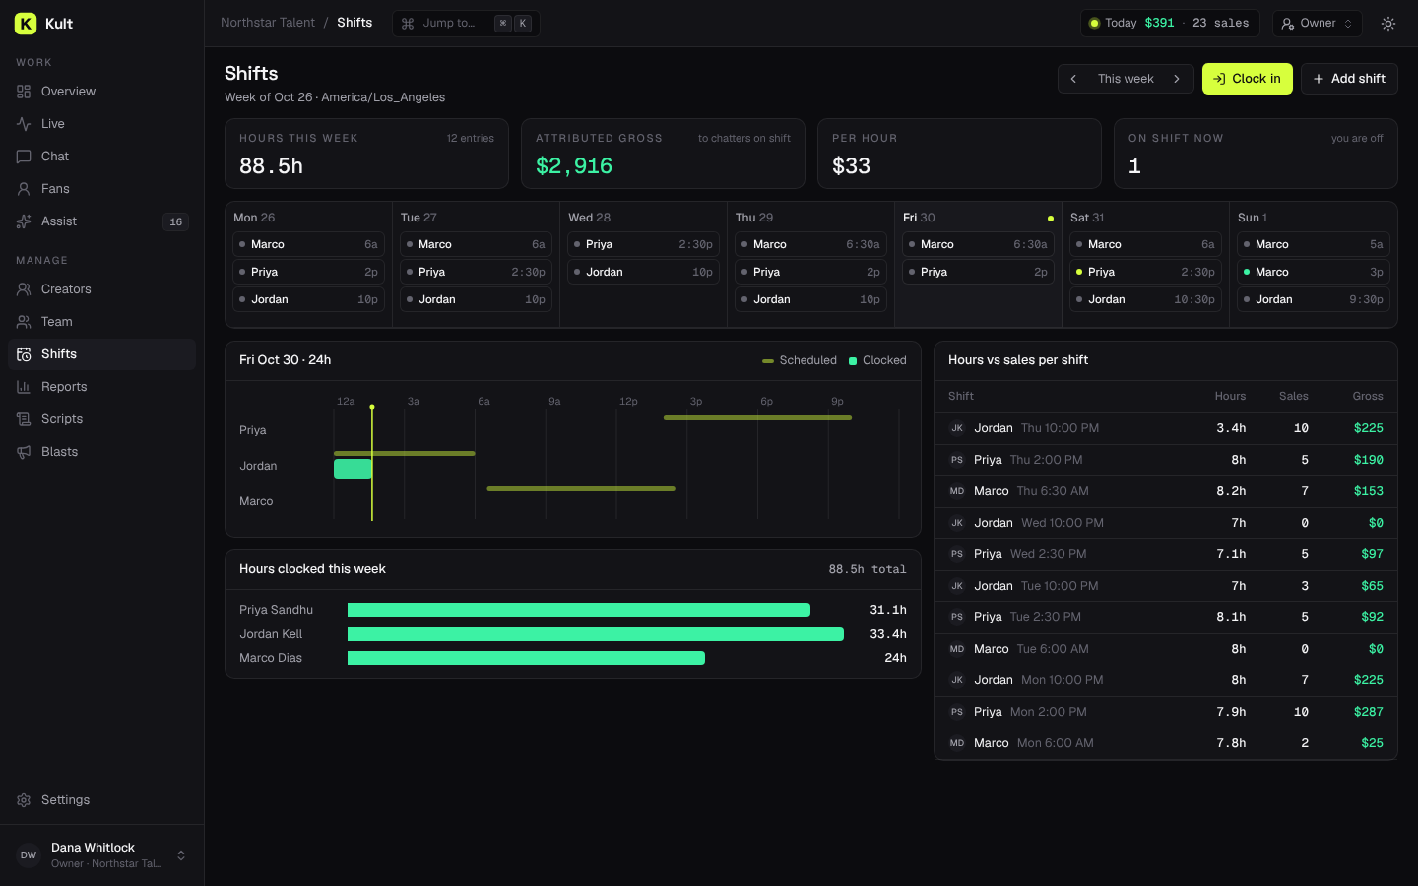Viewport: 1418px width, 886px height.
Task: Click the Shifts calendar-clock icon
Action: pos(24,354)
